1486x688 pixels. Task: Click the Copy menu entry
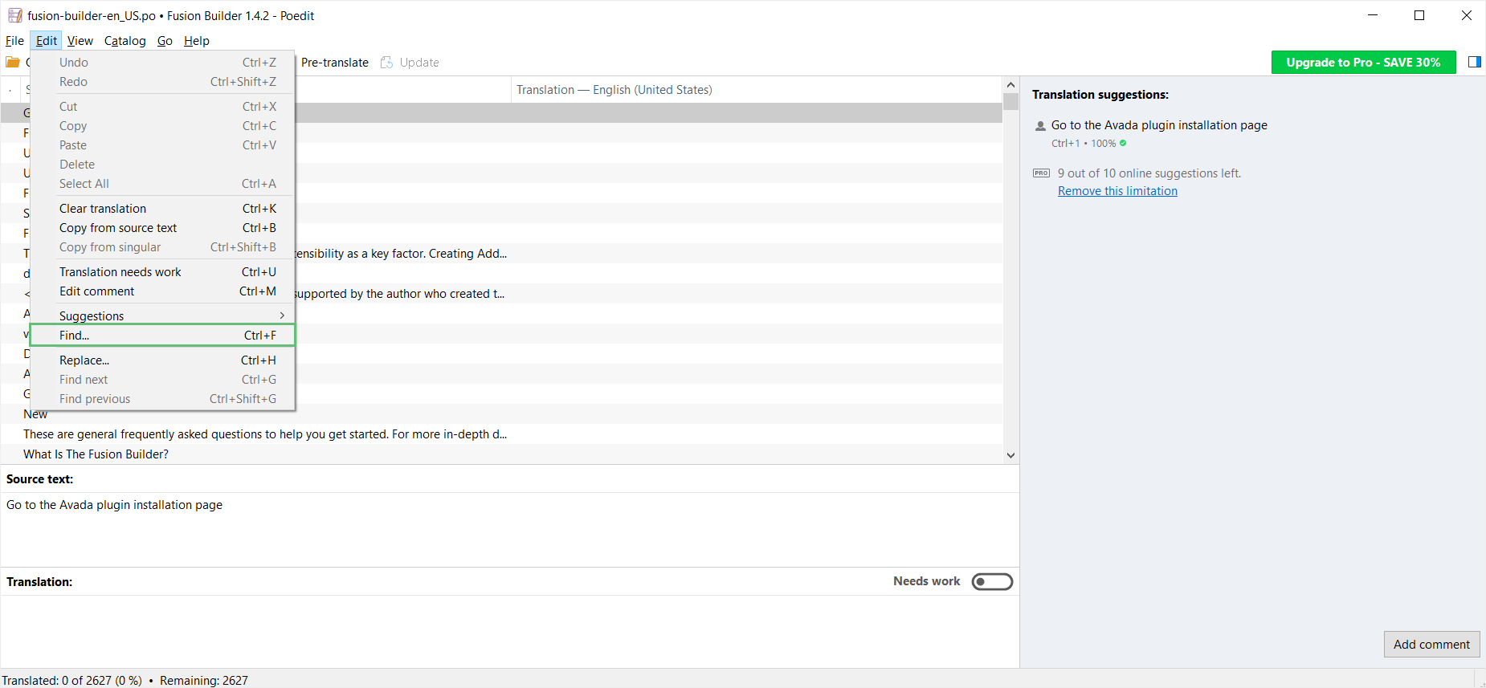point(162,125)
